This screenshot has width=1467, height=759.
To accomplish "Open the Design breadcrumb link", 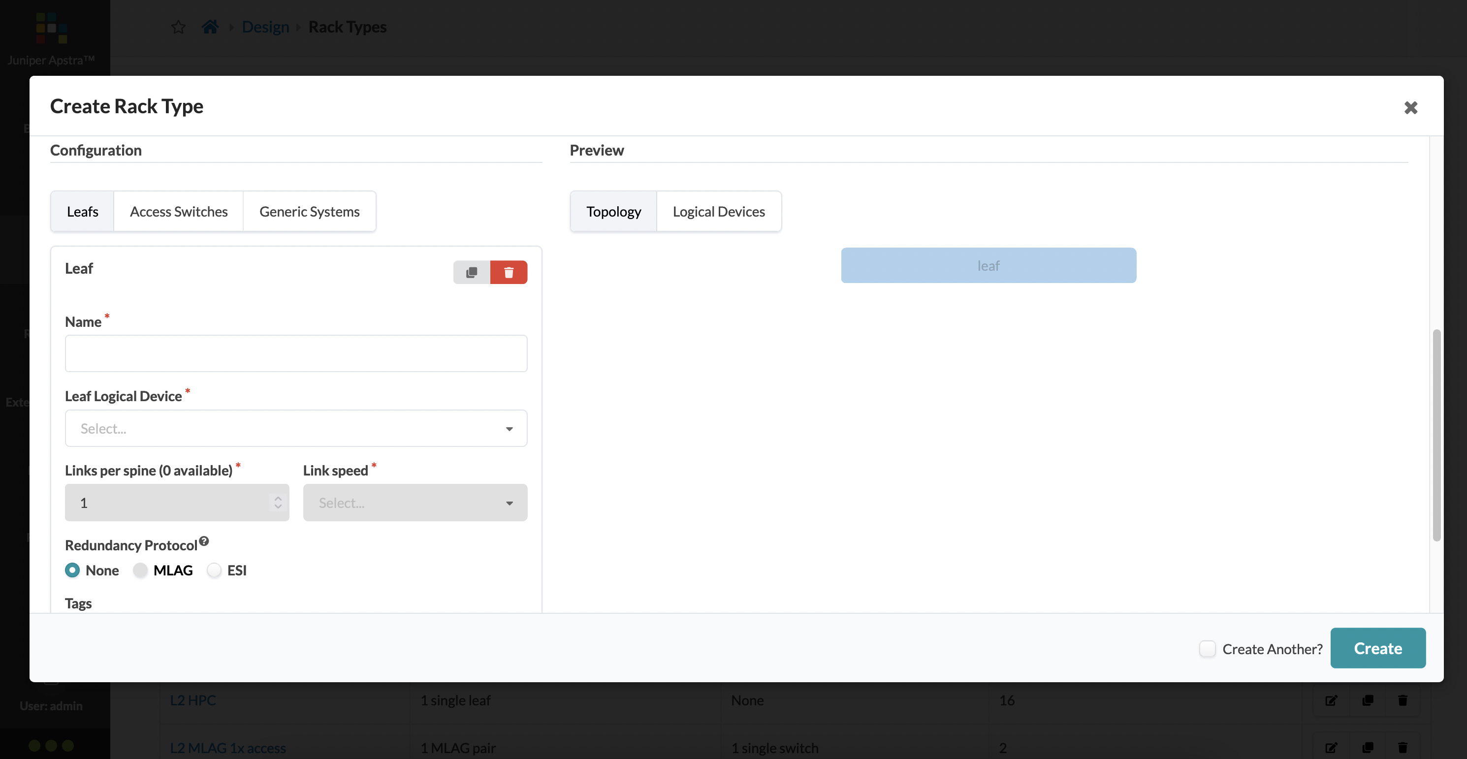I will 265,27.
